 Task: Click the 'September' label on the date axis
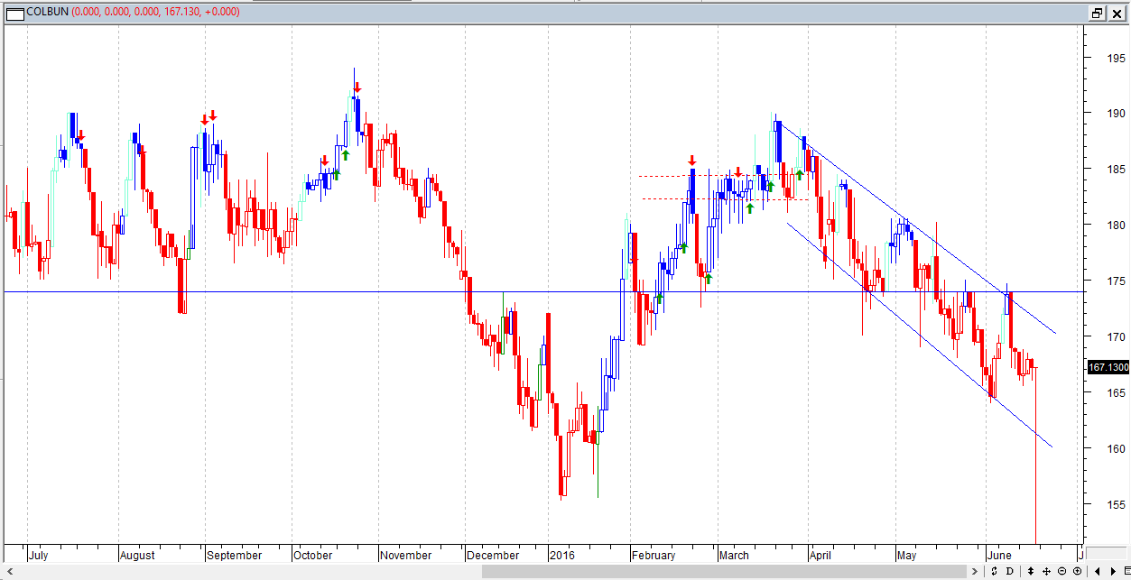tap(234, 555)
